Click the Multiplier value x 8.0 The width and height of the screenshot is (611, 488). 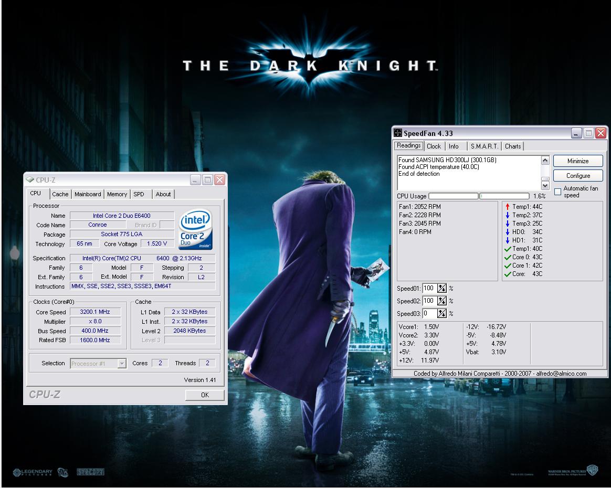click(x=95, y=321)
